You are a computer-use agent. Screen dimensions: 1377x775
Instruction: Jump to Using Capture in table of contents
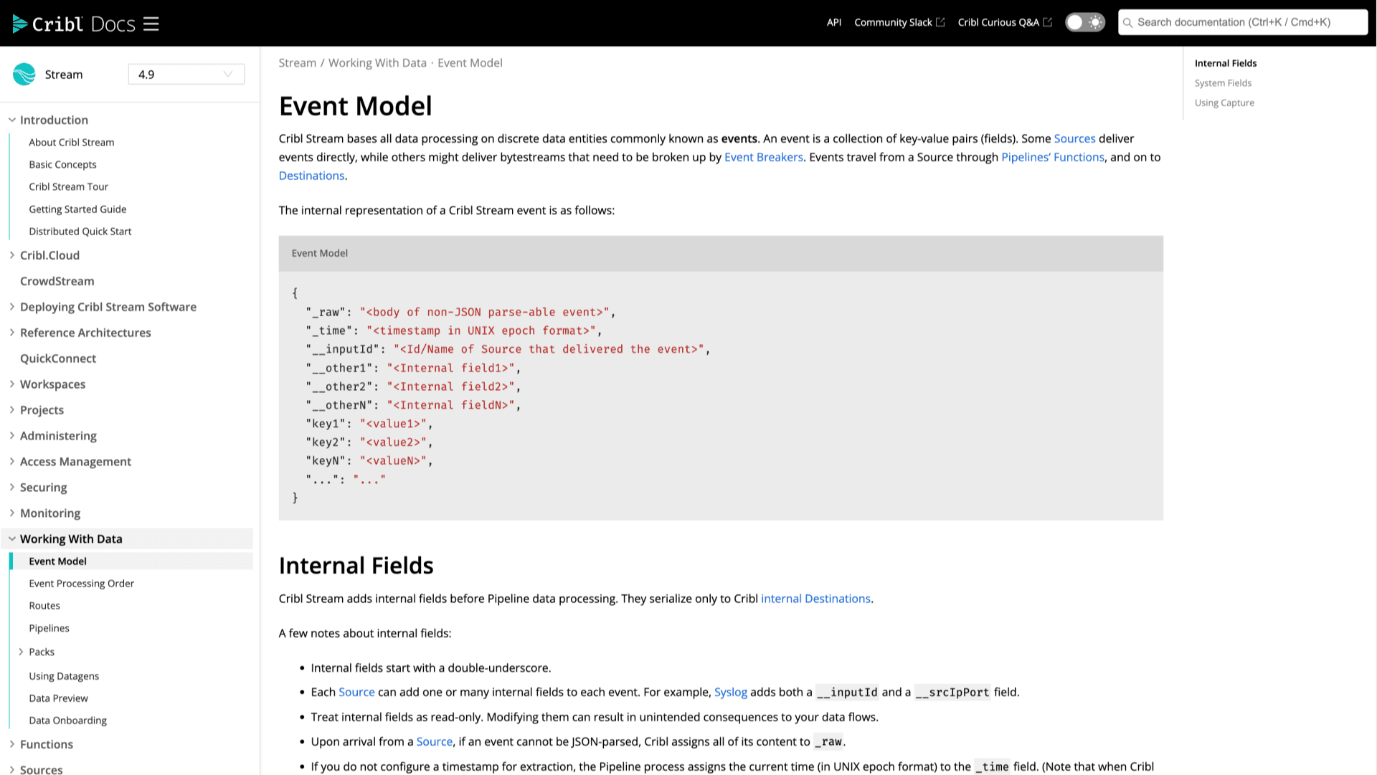(x=1224, y=103)
